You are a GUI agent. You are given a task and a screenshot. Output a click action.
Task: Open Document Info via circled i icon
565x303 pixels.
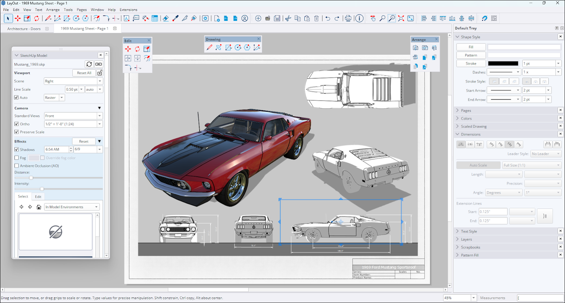359,18
